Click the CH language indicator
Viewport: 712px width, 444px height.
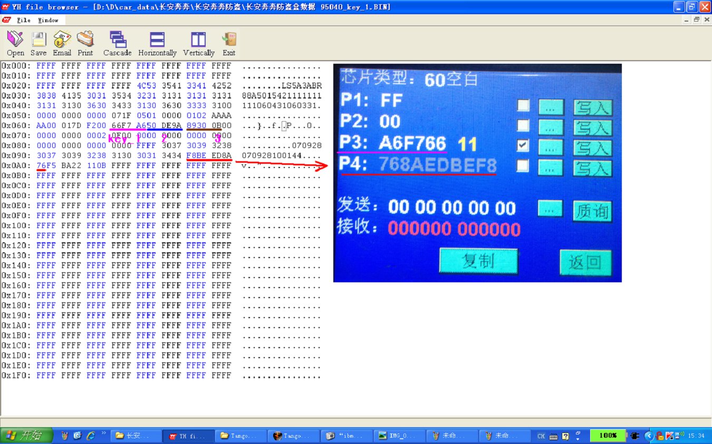(541, 436)
